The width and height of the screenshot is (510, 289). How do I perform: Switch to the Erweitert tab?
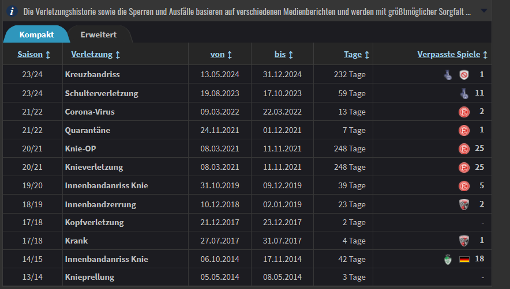(99, 35)
